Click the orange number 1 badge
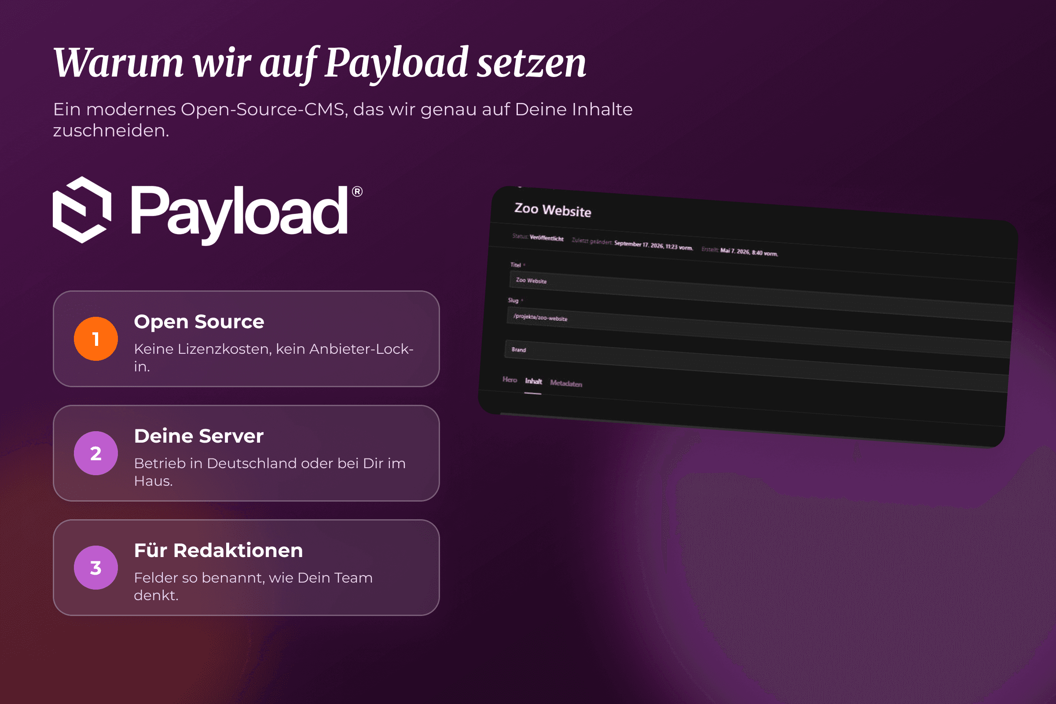Viewport: 1056px width, 704px height. pyautogui.click(x=95, y=339)
